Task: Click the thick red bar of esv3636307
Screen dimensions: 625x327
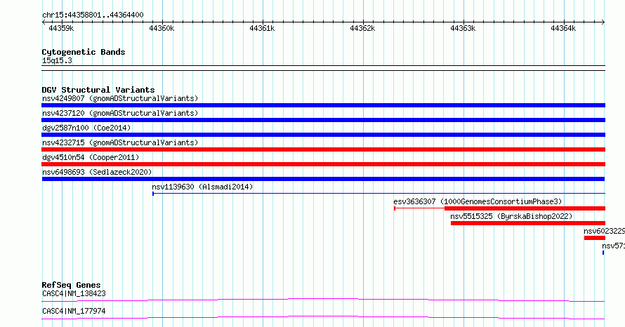Action: pyautogui.click(x=525, y=208)
